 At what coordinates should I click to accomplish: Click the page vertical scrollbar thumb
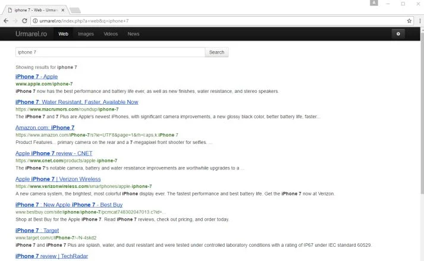click(x=422, y=113)
